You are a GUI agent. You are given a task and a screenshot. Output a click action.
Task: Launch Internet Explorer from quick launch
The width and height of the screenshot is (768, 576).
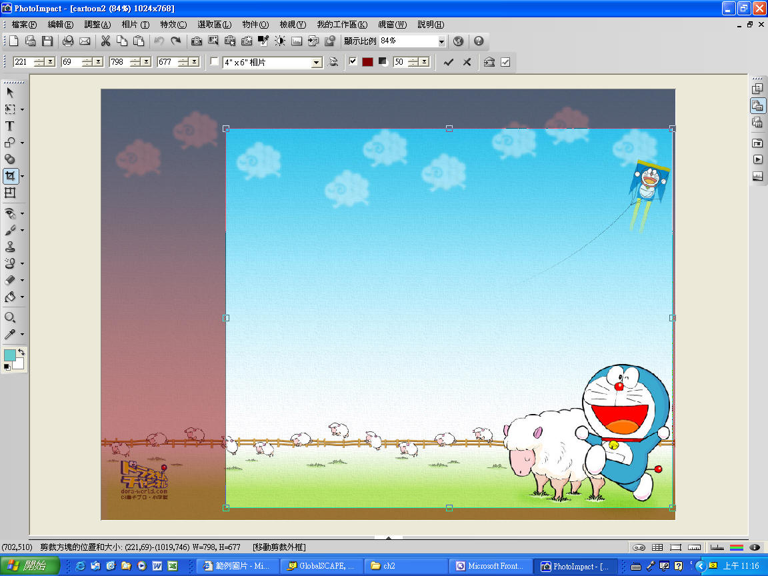pos(80,566)
